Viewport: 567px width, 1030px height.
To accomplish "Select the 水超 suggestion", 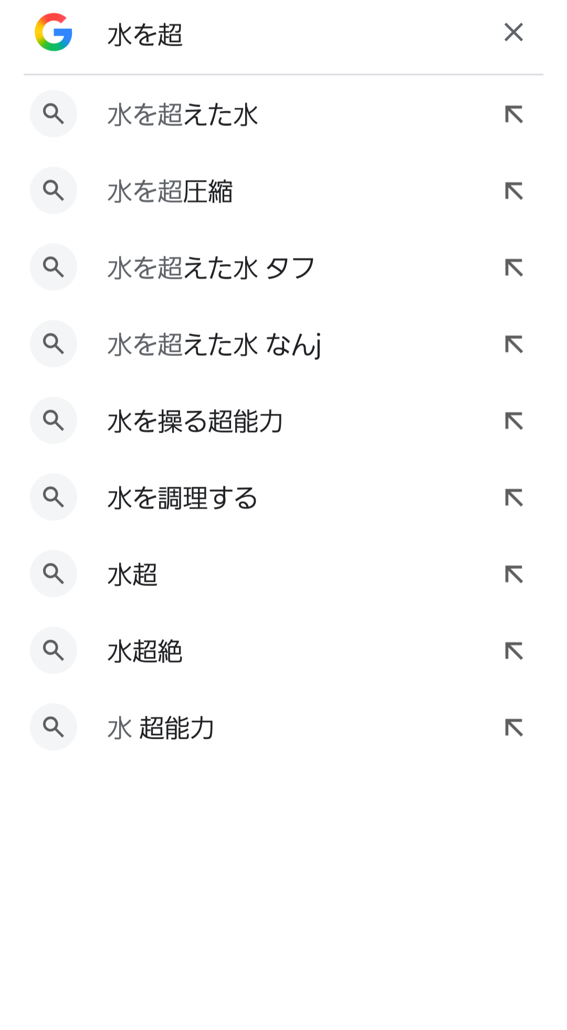I will click(133, 575).
